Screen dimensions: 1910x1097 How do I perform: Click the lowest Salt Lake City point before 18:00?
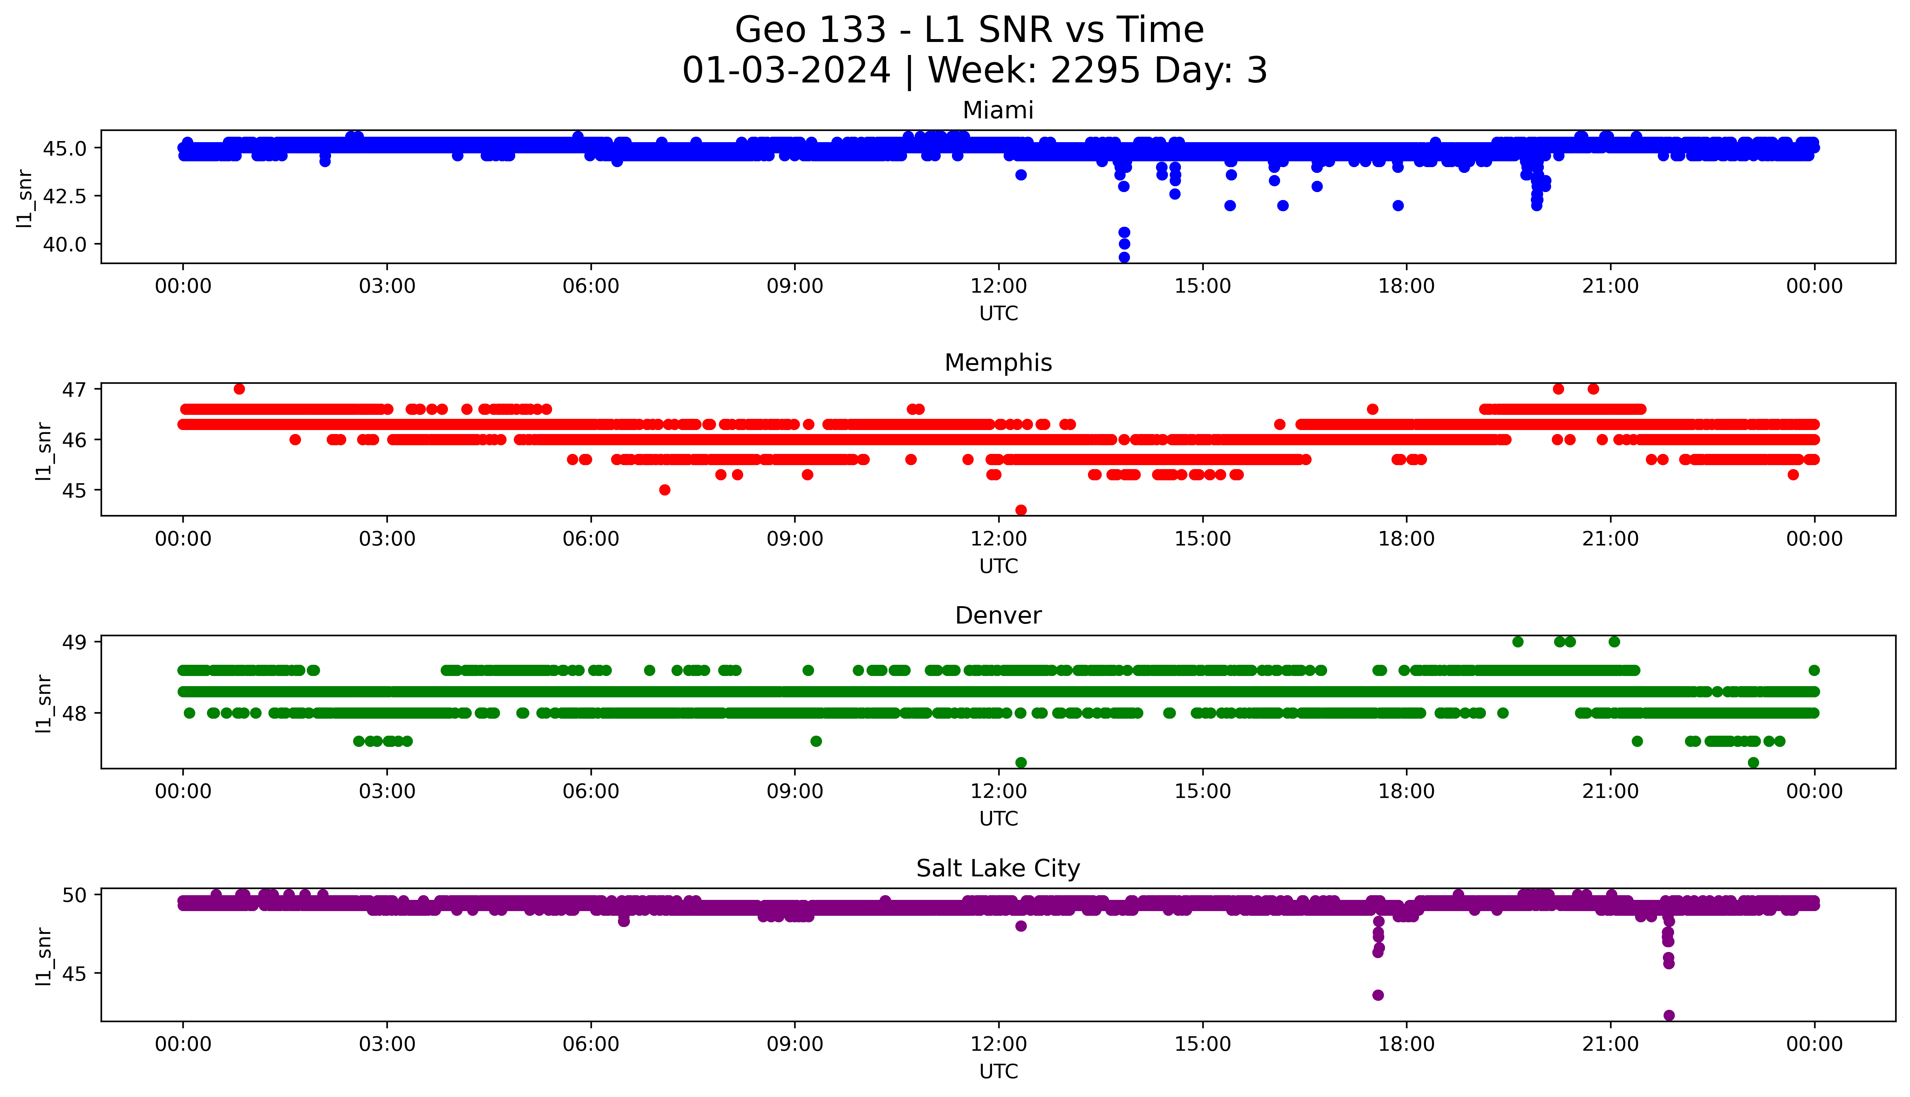(1378, 995)
